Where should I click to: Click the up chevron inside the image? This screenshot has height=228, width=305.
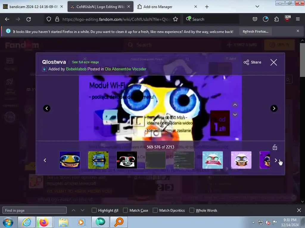[235, 105]
